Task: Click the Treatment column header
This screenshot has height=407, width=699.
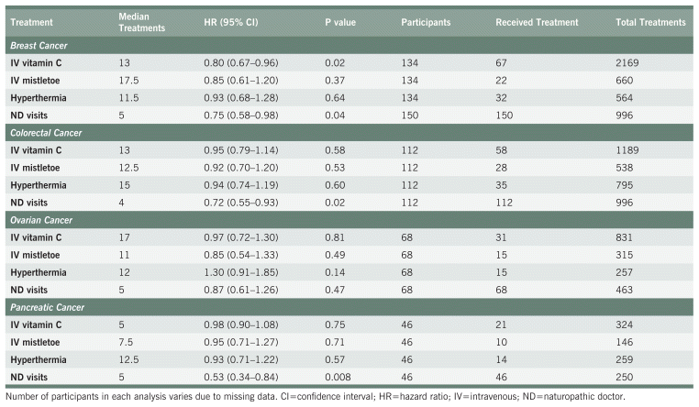Action: (31, 21)
